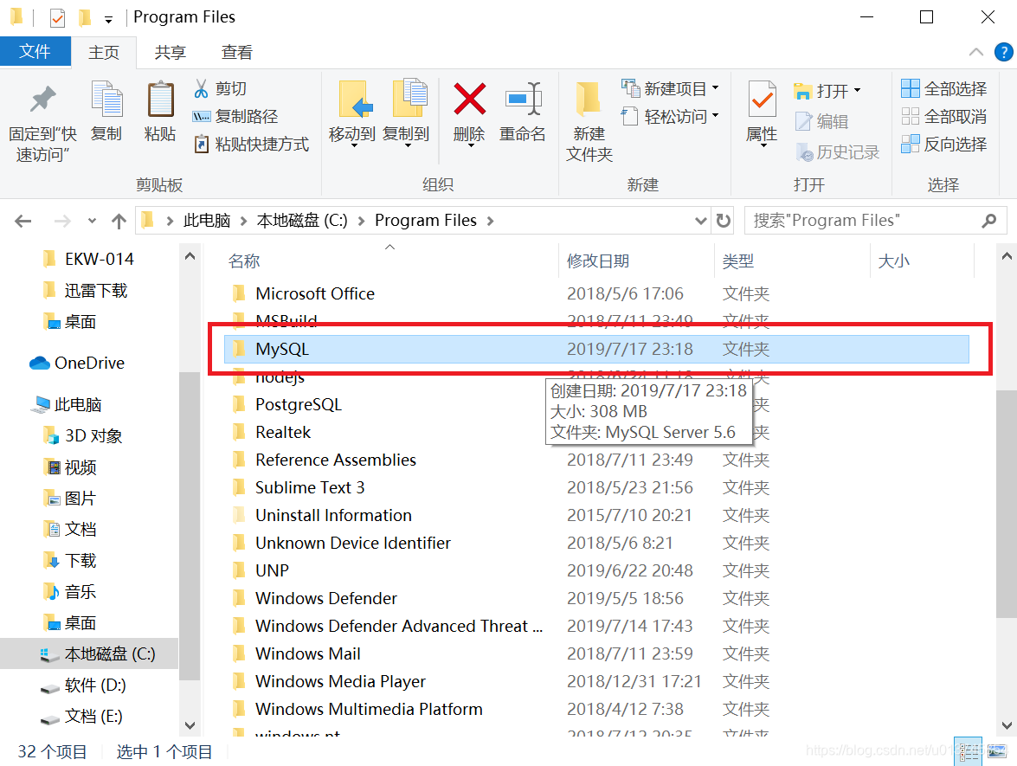Go up one folder level
The width and height of the screenshot is (1017, 766).
(119, 222)
